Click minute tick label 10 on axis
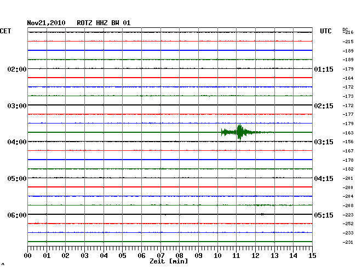The width and height of the screenshot is (356, 270). pyautogui.click(x=217, y=256)
